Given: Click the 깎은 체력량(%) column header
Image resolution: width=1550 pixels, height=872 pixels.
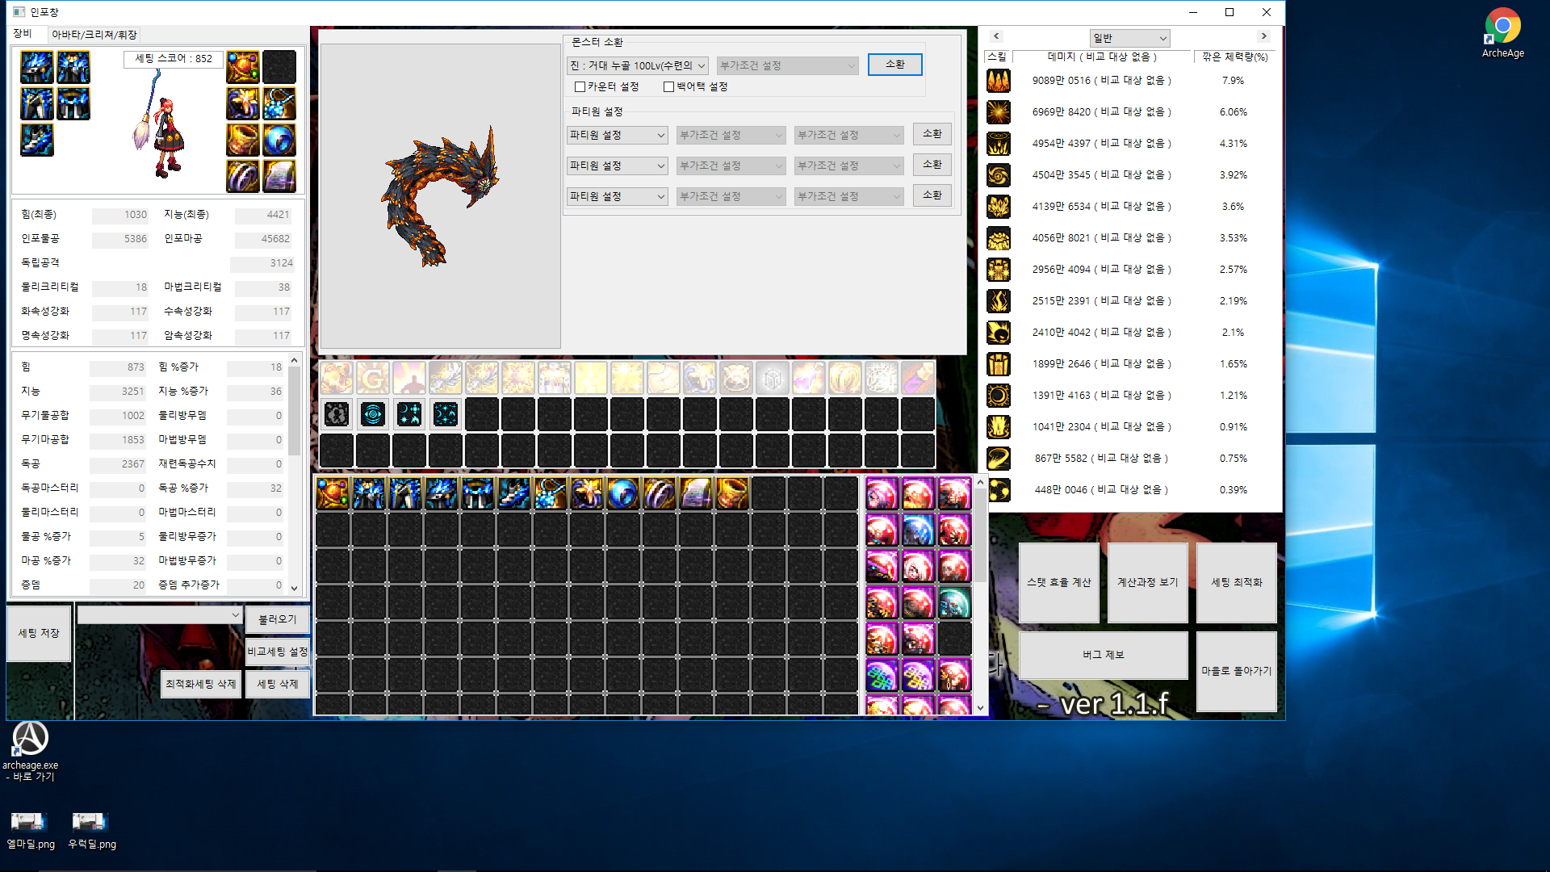Looking at the screenshot, I should click(1234, 57).
